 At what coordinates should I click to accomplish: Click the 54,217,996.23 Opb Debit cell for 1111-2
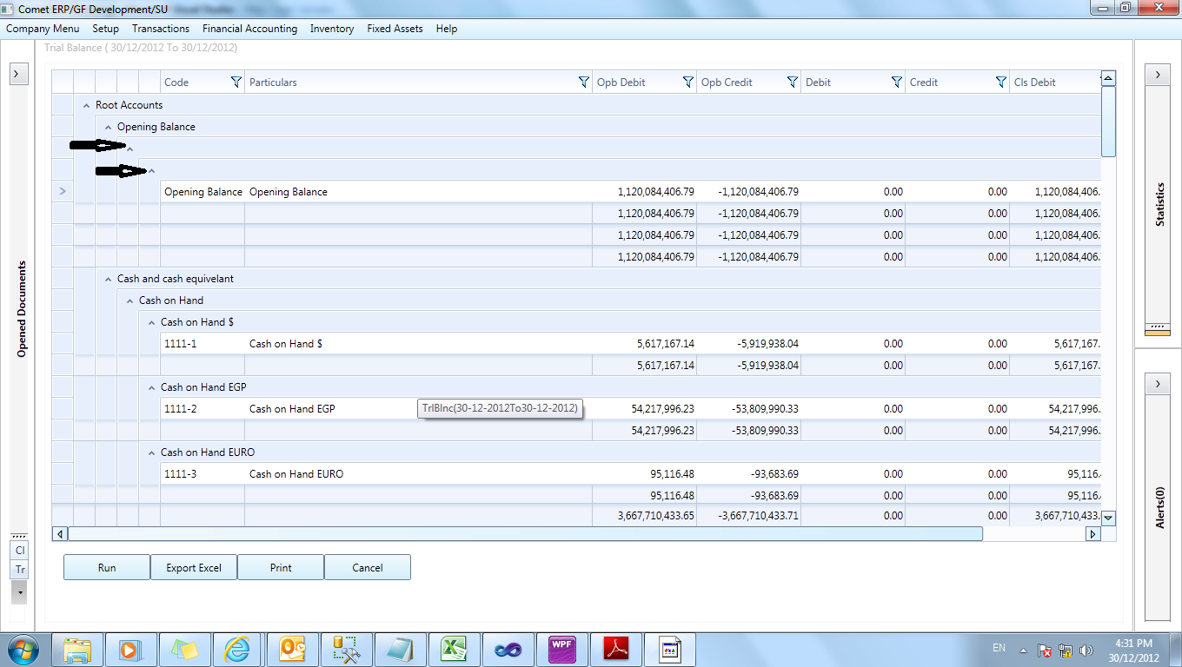tap(644, 408)
